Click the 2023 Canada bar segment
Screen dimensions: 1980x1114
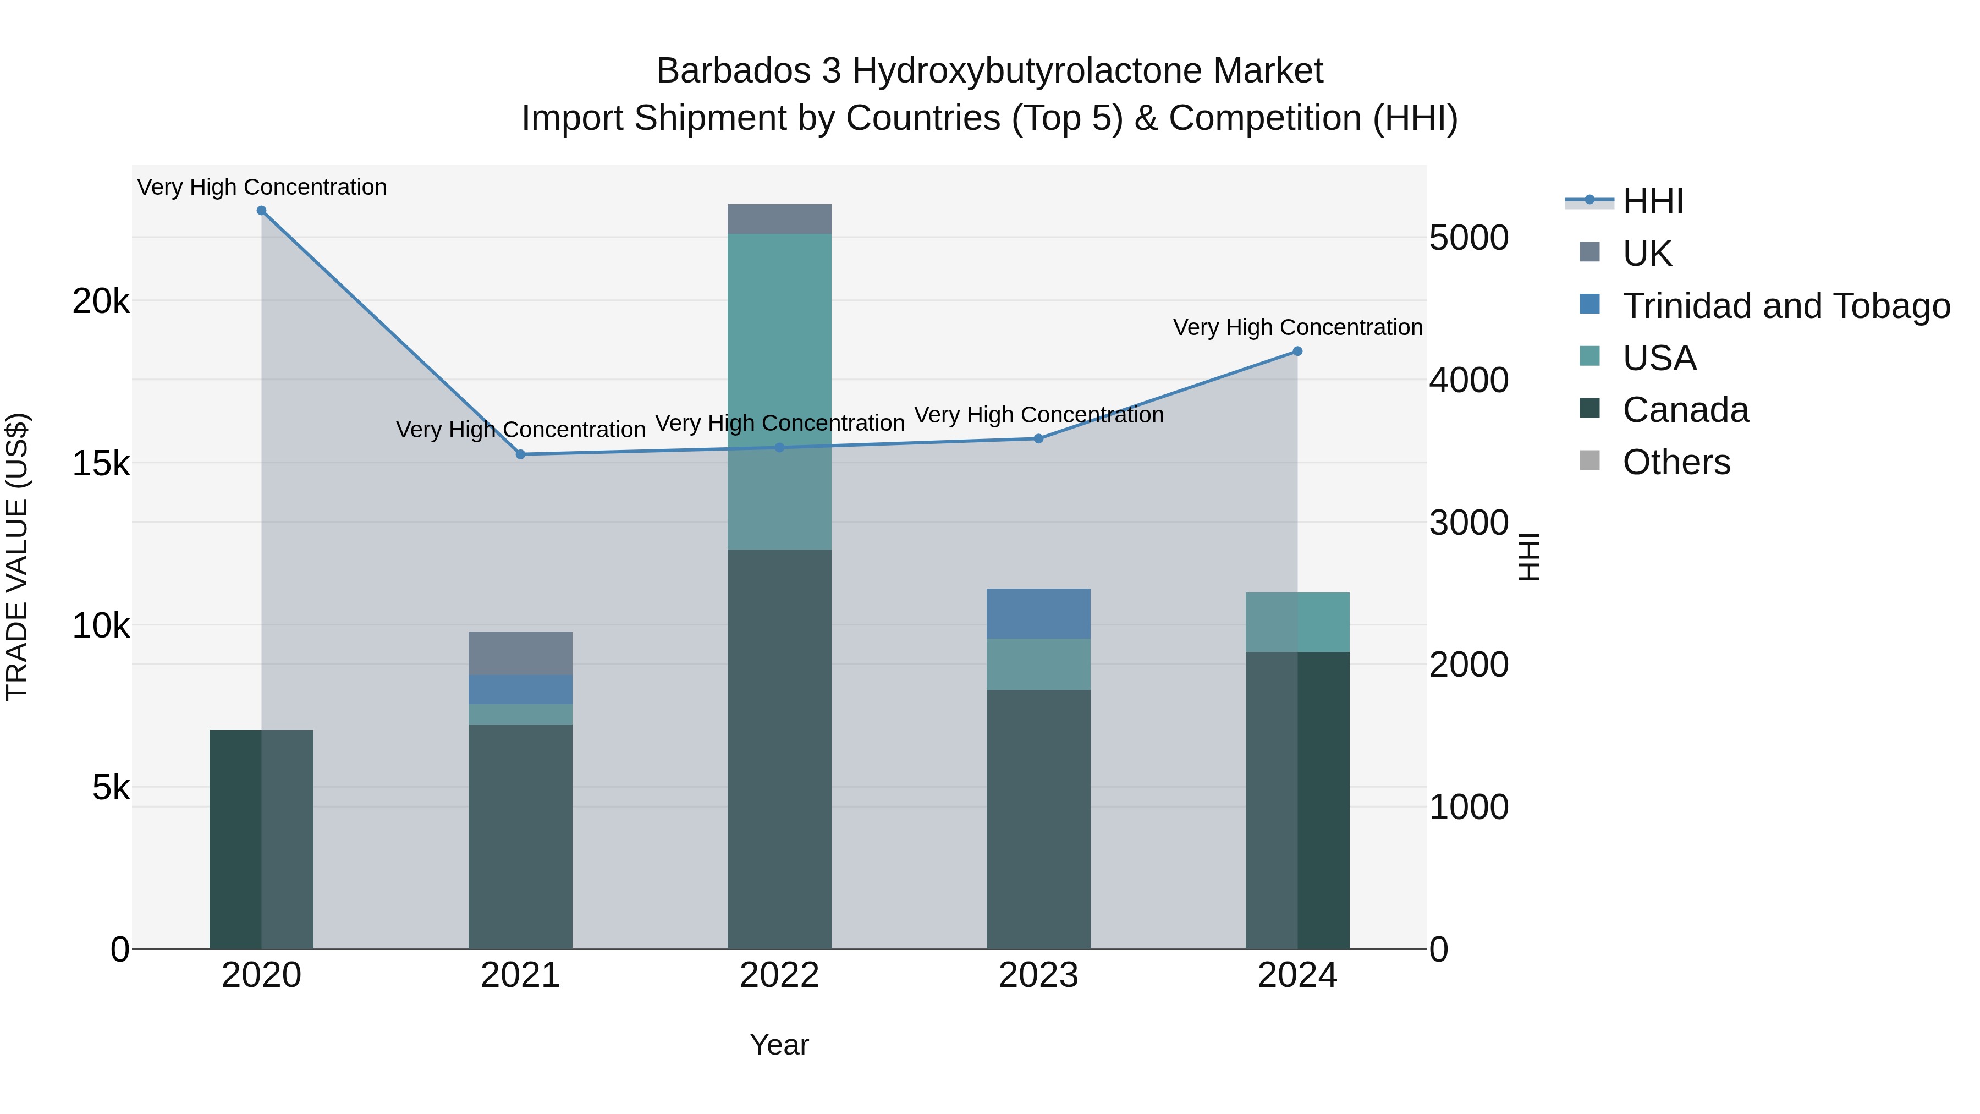1038,820
